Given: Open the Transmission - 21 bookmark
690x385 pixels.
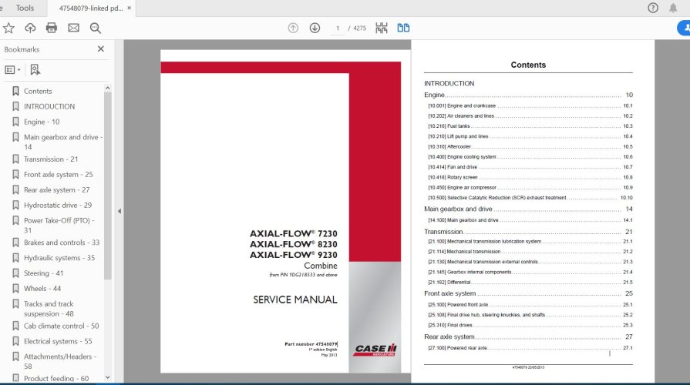Looking at the screenshot, I should pos(51,159).
